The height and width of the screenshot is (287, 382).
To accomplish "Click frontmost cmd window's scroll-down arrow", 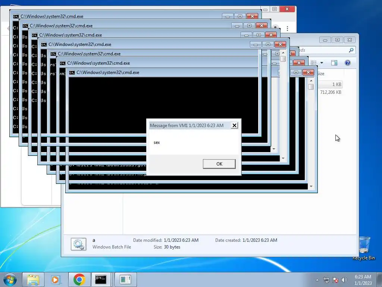I will pyautogui.click(x=311, y=186).
